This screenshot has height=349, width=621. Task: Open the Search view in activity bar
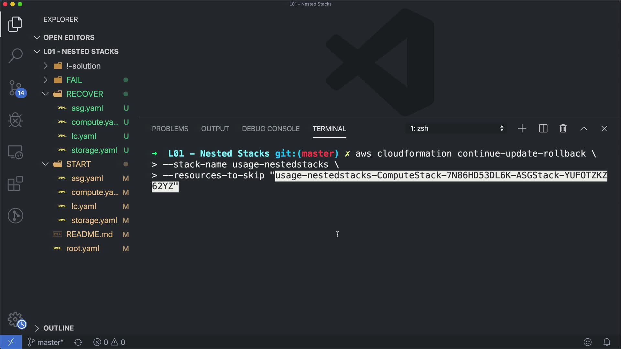coord(15,56)
